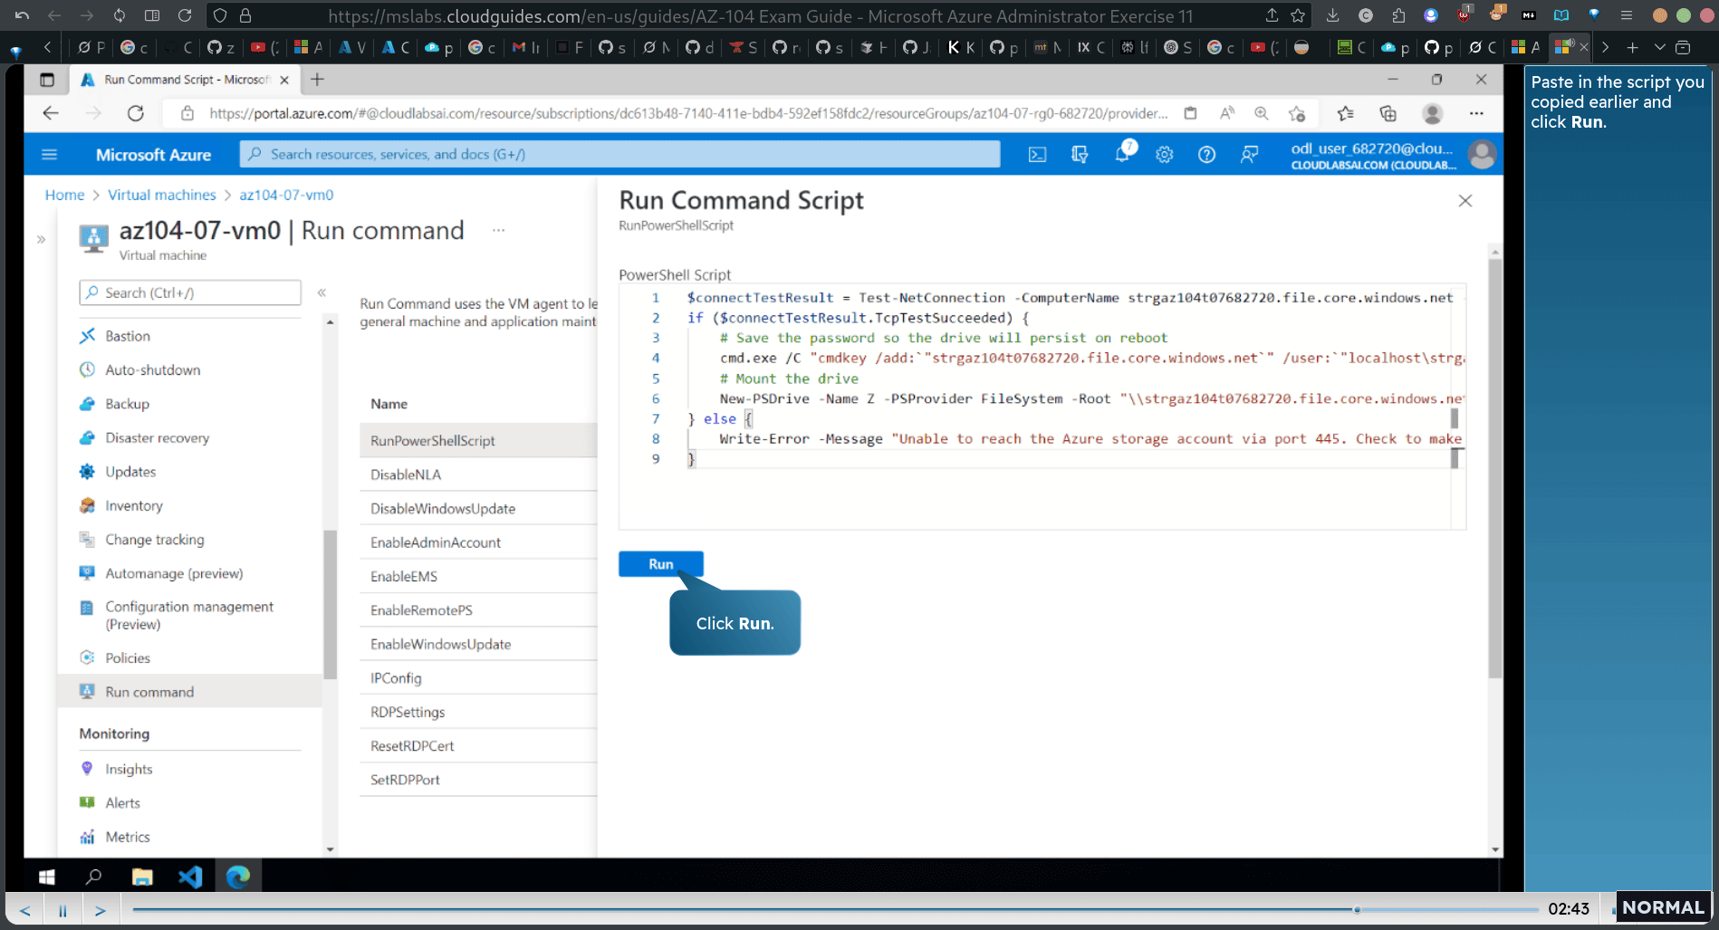This screenshot has width=1719, height=930.
Task: Select ResetRDPCert command row
Action: pos(478,746)
